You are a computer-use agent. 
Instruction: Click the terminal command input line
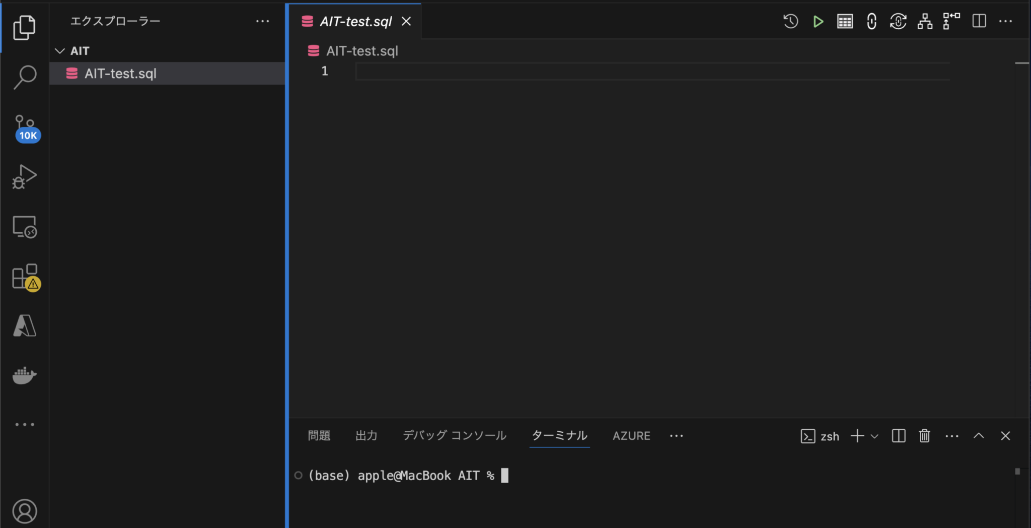pos(506,475)
